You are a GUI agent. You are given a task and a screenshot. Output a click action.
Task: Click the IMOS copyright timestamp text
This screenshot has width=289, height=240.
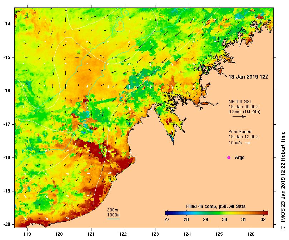pos(283,180)
